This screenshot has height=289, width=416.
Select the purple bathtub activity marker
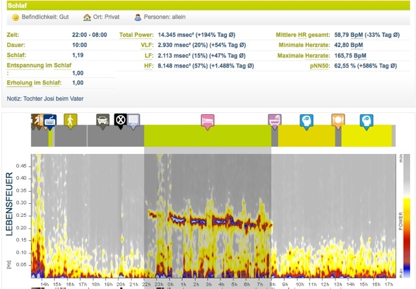[275, 120]
